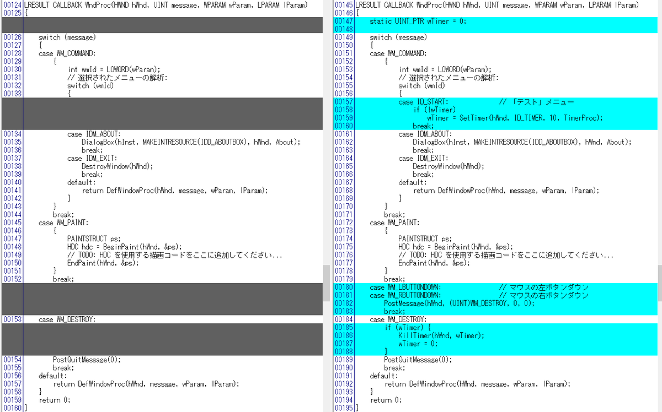662x412 pixels.
Task: Select the PostQuitMessage line in the right pane
Action: 419,360
